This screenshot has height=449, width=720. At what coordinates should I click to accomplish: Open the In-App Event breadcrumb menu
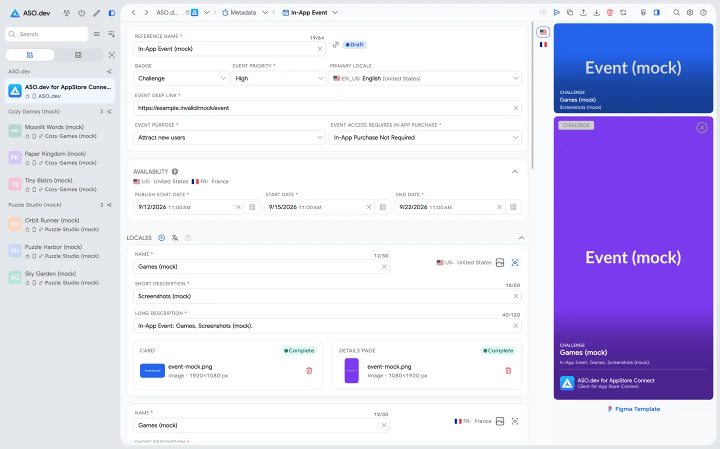click(x=310, y=12)
